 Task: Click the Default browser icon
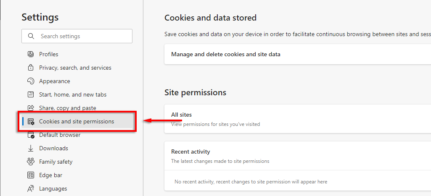[30, 135]
